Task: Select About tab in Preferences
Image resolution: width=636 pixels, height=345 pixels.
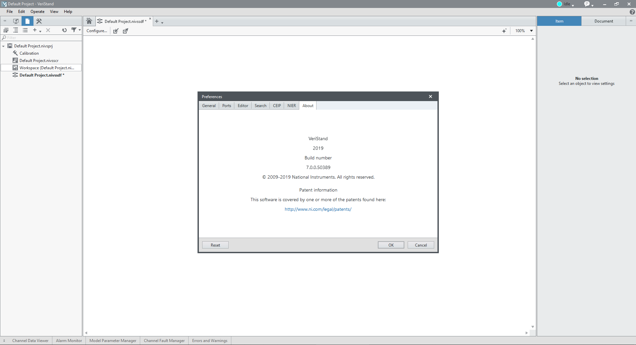Action: 308,106
